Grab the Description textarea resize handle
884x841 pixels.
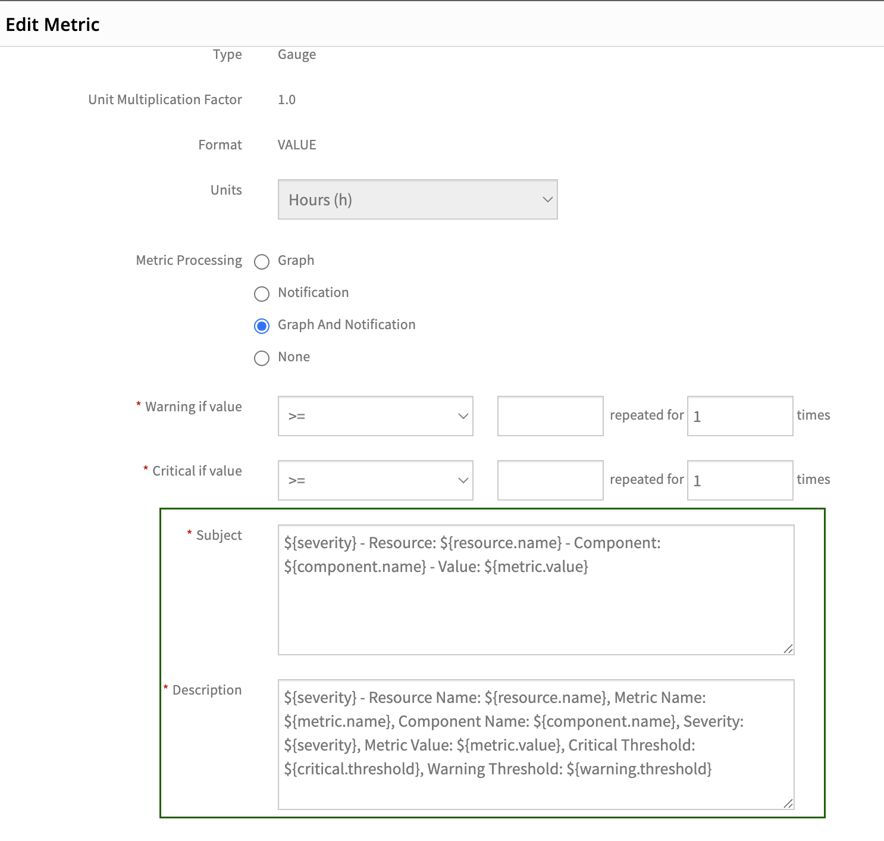[788, 804]
